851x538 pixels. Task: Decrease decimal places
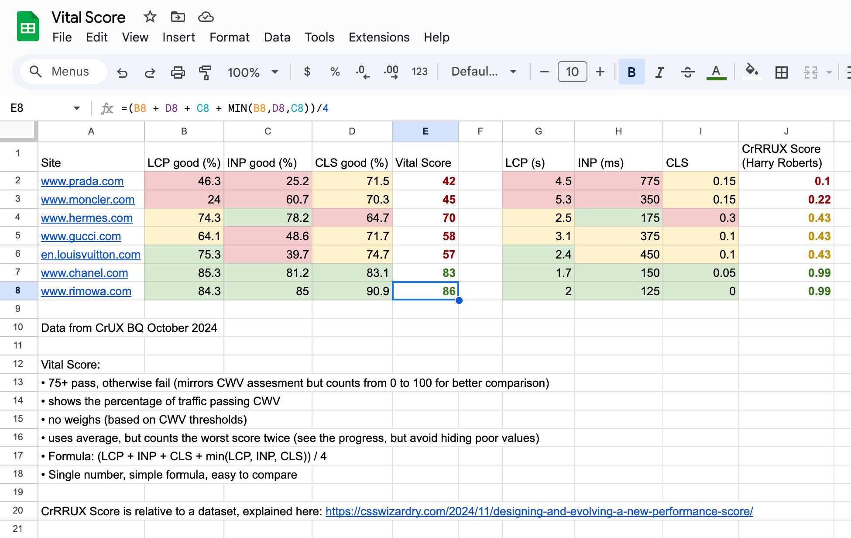[363, 72]
